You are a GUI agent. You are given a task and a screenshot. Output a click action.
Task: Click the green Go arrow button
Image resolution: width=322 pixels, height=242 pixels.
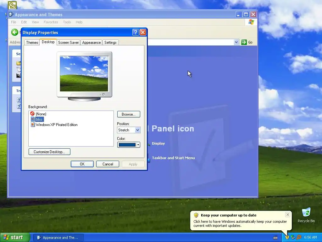click(x=244, y=42)
